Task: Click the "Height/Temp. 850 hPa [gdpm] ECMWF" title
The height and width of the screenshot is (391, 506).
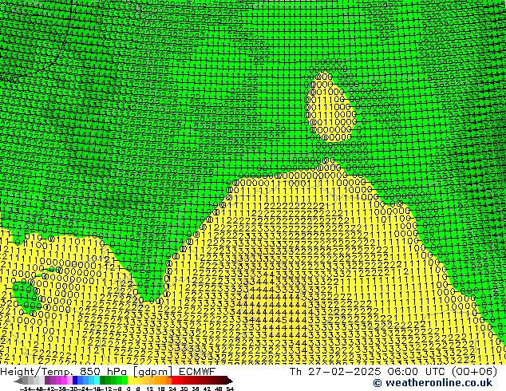Action: (x=108, y=371)
